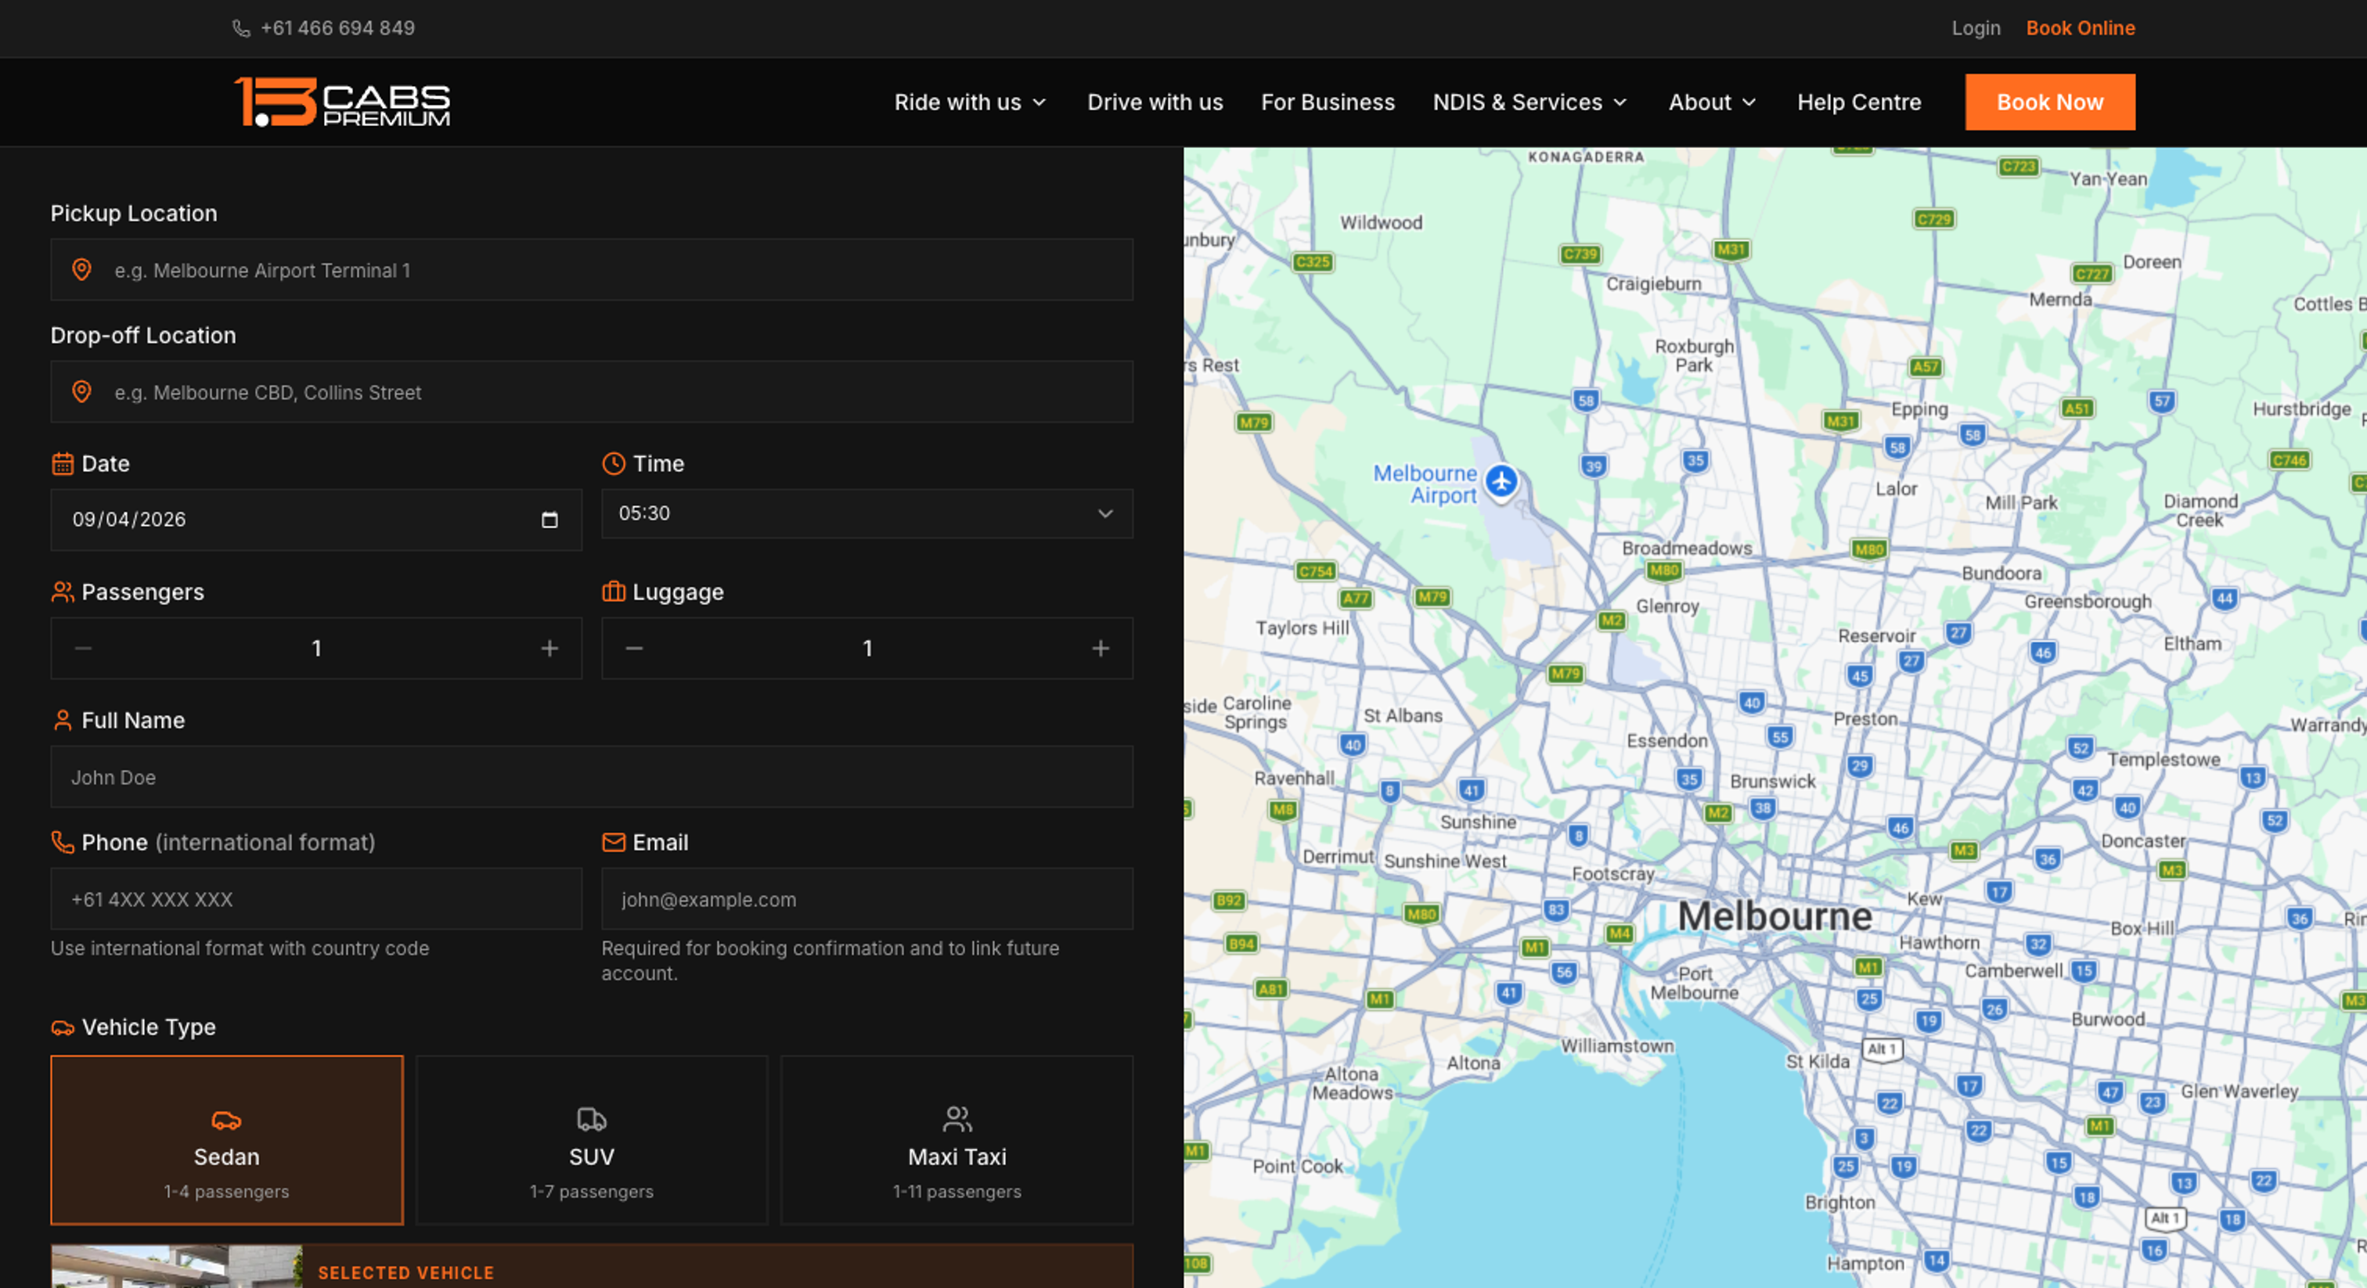The height and width of the screenshot is (1288, 2367).
Task: Click the envelope icon beside the Email label
Action: pos(613,843)
